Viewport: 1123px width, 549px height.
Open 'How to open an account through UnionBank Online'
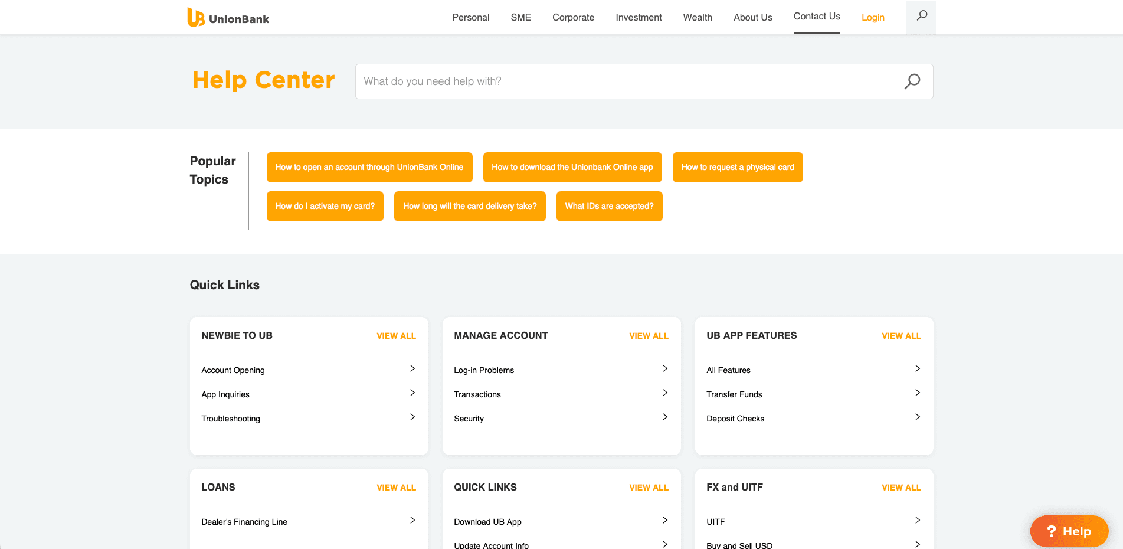coord(369,168)
